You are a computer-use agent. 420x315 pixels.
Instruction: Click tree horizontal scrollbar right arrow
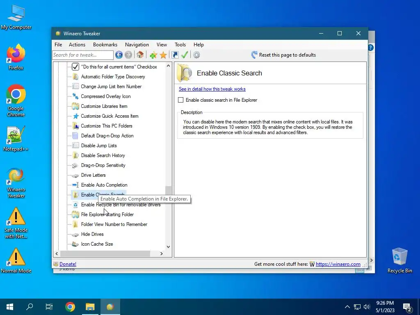[161, 253]
